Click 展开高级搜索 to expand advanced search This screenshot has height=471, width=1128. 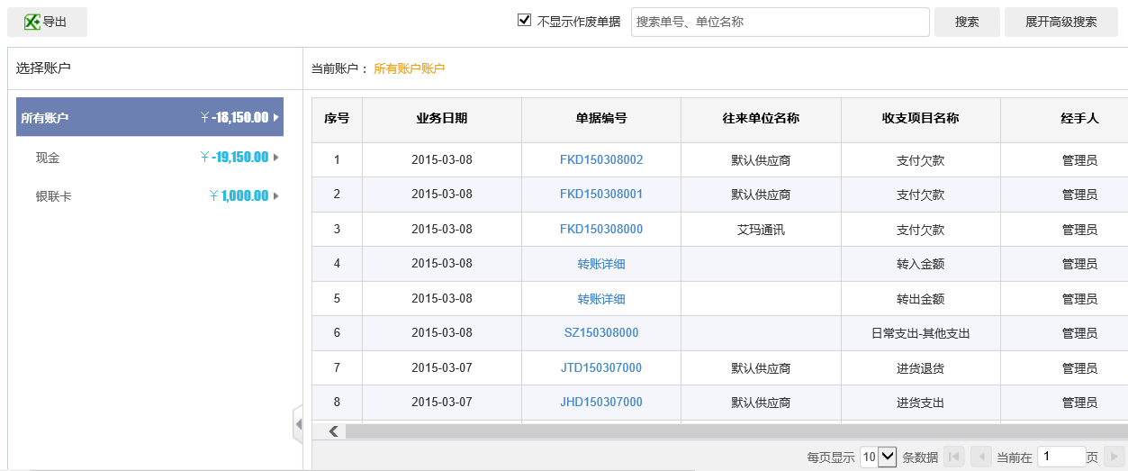click(1060, 22)
